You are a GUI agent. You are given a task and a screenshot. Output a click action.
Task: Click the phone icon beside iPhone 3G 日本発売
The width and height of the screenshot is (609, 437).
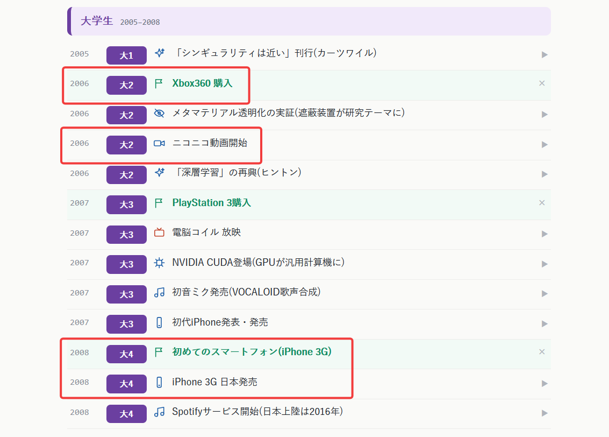click(x=159, y=382)
